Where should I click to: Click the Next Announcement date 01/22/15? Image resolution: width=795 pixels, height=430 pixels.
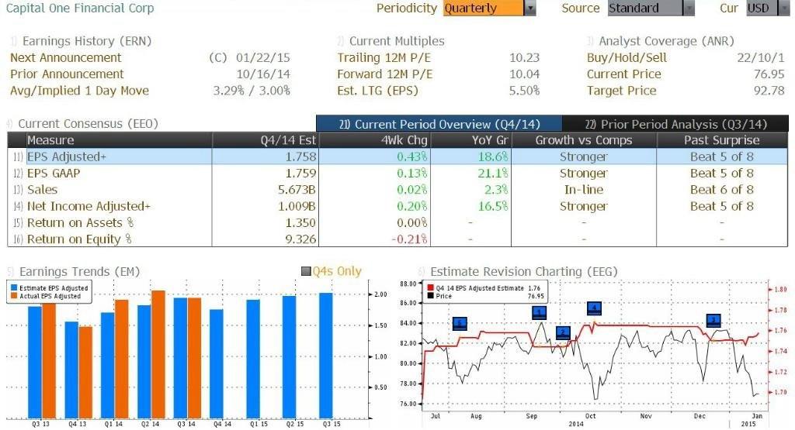[263, 57]
